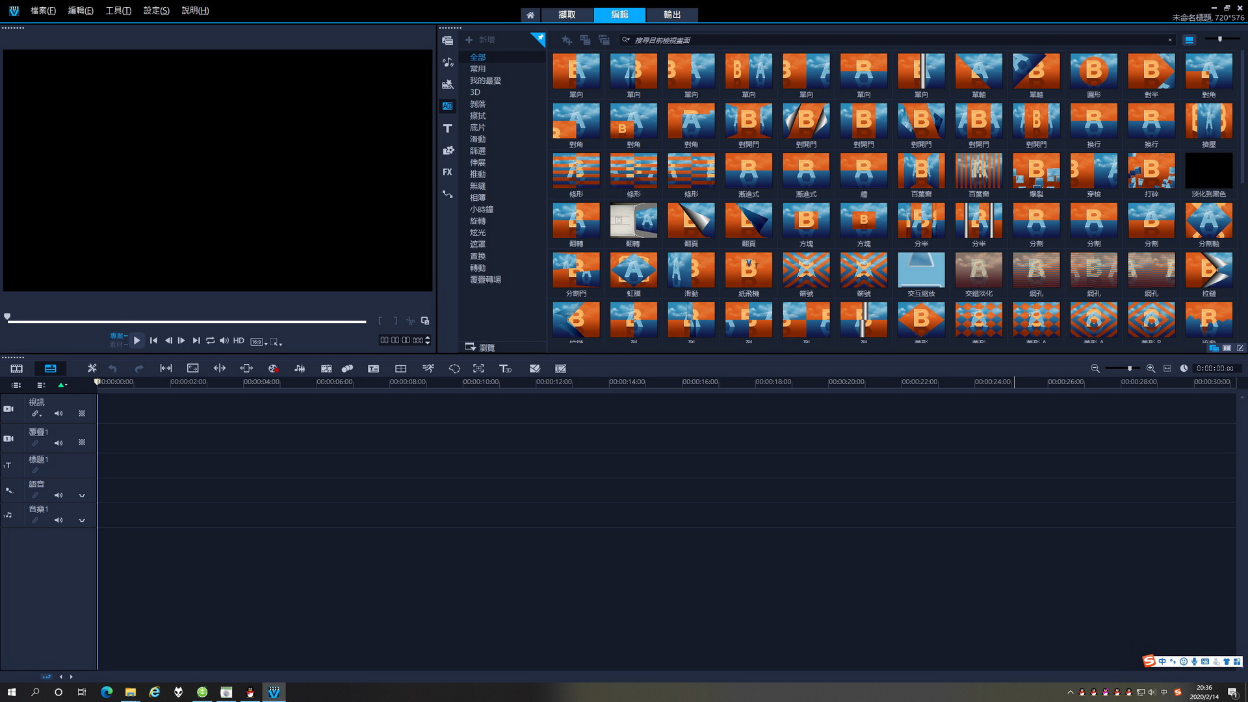Open the 工具(T) menu
Image resolution: width=1248 pixels, height=702 pixels.
point(118,11)
